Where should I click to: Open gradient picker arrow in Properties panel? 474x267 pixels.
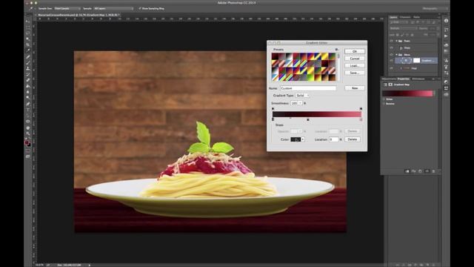point(435,93)
